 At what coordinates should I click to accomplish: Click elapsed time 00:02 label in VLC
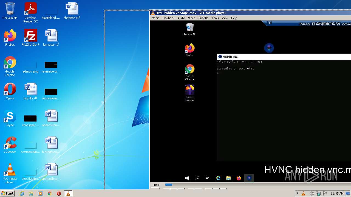156,185
